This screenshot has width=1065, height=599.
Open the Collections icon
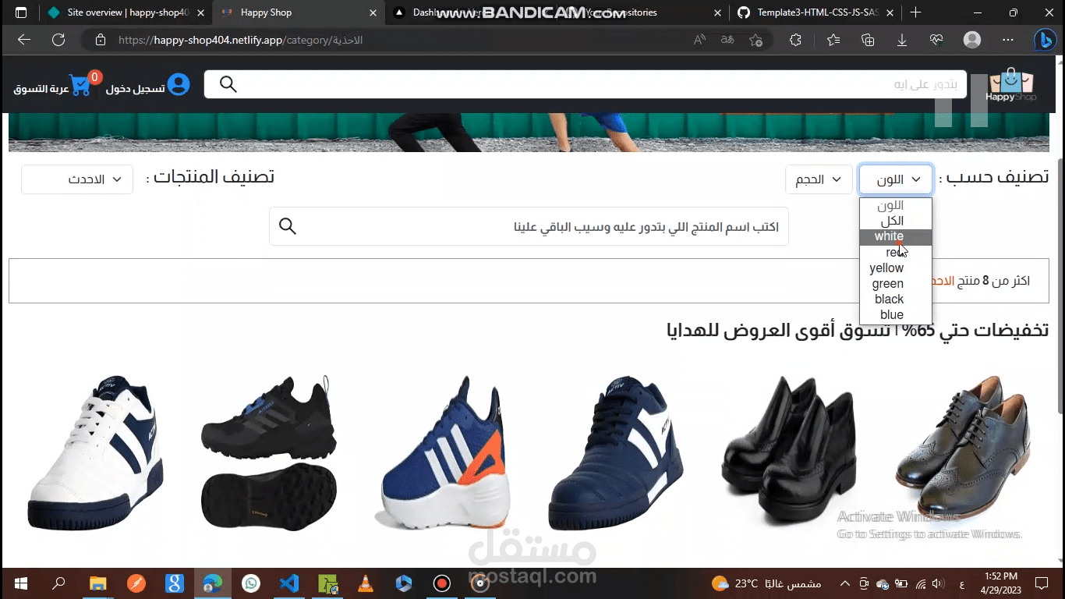pos(868,40)
